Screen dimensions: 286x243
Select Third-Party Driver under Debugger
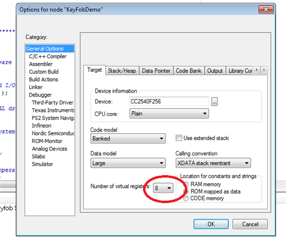point(53,103)
